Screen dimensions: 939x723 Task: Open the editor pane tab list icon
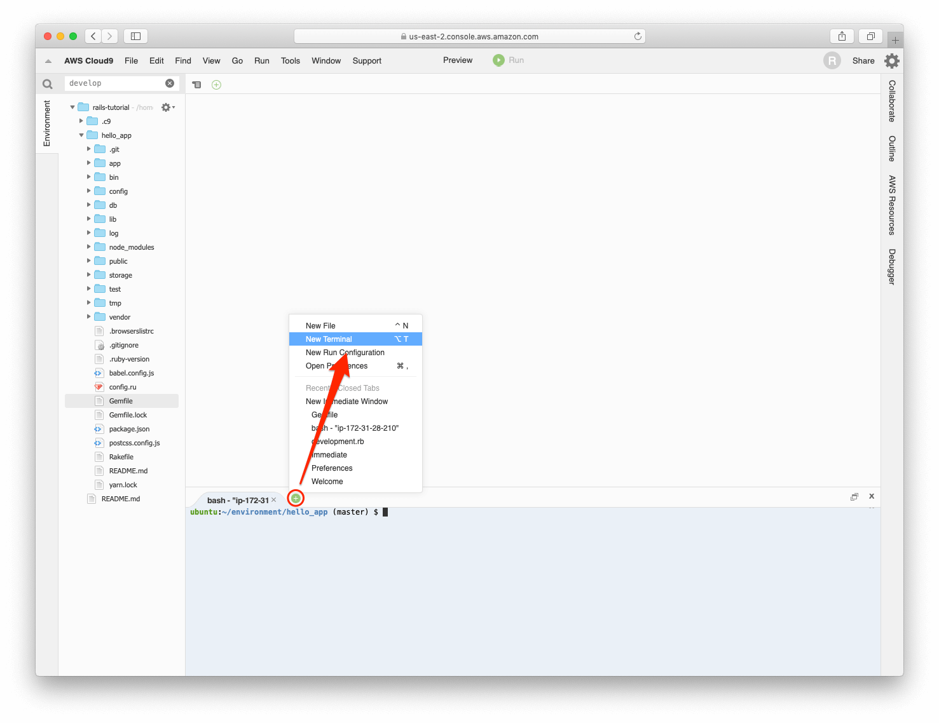pyautogui.click(x=197, y=84)
